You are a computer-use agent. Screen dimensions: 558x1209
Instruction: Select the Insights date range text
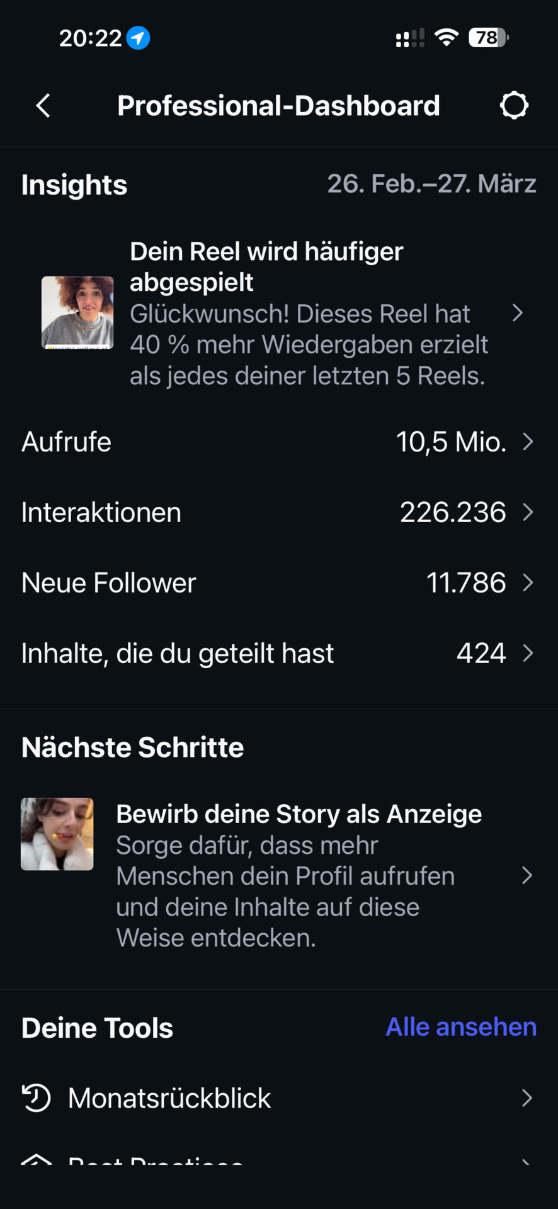tap(431, 184)
